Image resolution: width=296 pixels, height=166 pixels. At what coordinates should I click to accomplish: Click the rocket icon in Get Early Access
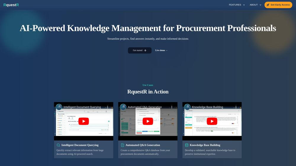[268, 5]
